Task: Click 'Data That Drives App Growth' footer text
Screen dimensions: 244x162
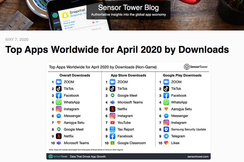Action: pos(88,157)
